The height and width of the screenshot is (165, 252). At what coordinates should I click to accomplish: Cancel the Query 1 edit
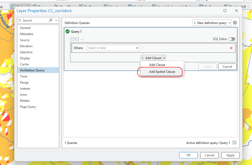point(227,66)
